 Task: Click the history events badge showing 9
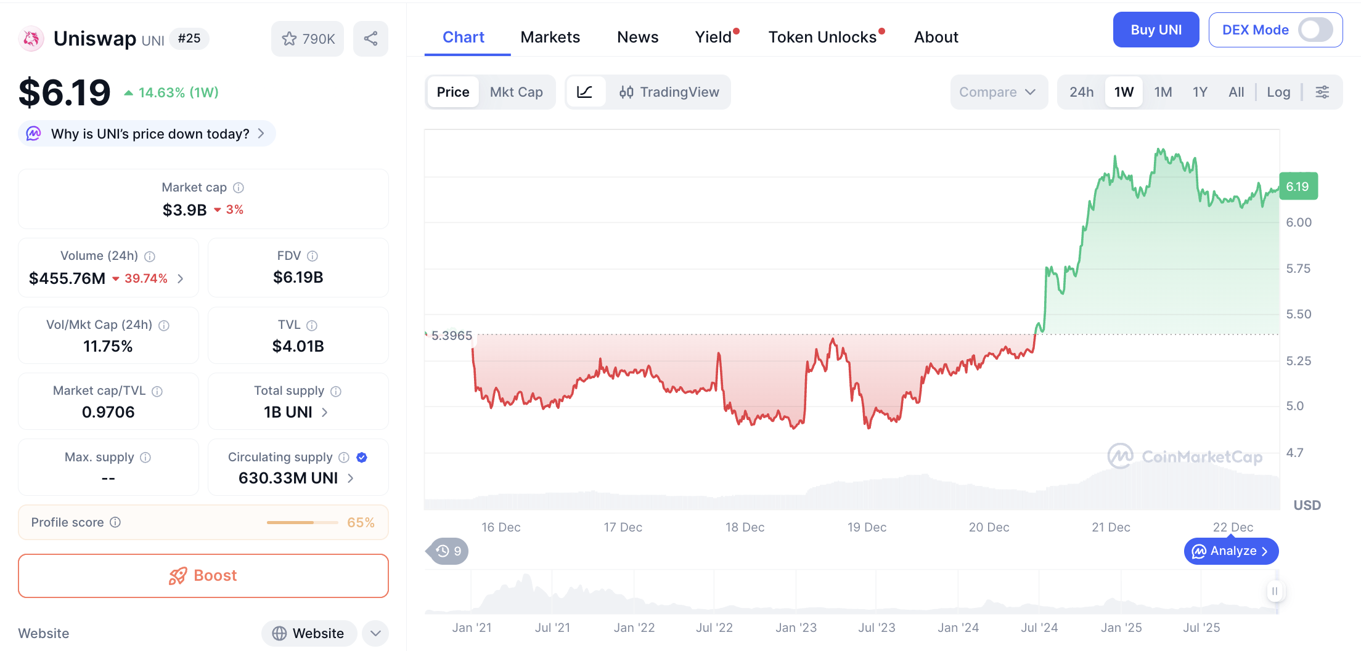(x=448, y=551)
